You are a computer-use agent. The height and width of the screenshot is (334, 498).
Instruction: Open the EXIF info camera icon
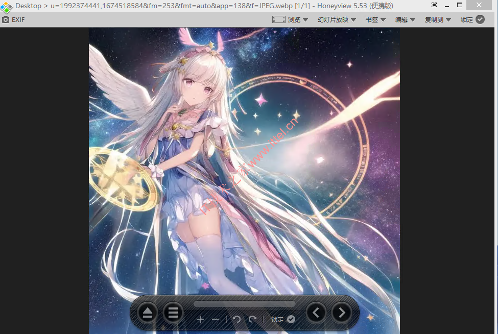click(x=6, y=20)
